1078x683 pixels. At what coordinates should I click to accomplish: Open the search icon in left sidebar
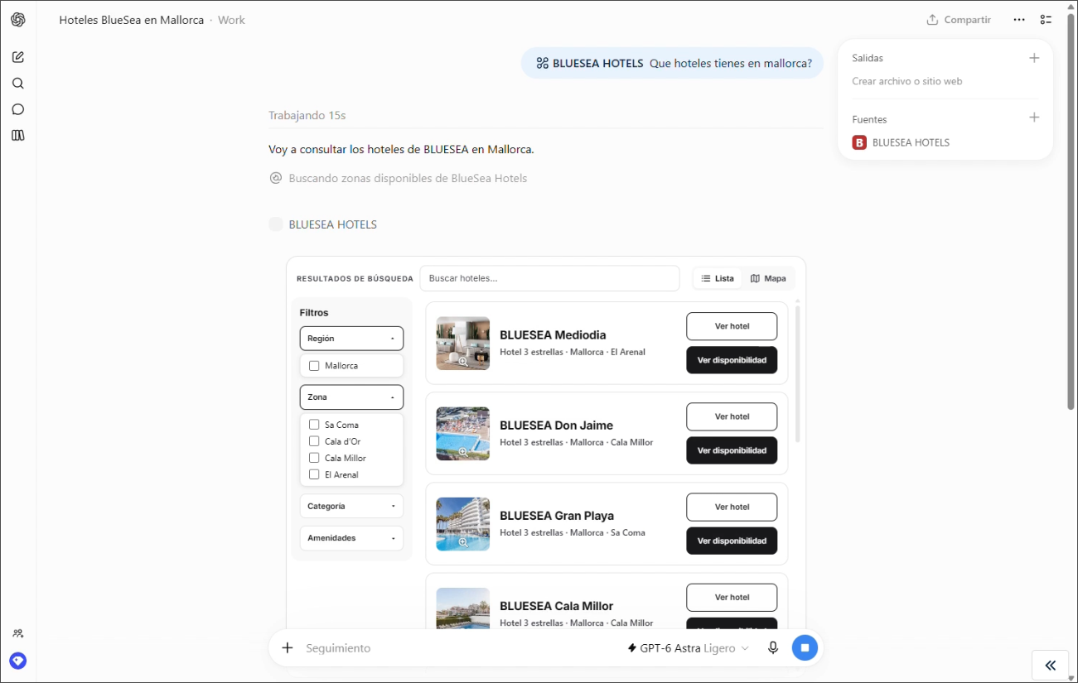pos(18,84)
